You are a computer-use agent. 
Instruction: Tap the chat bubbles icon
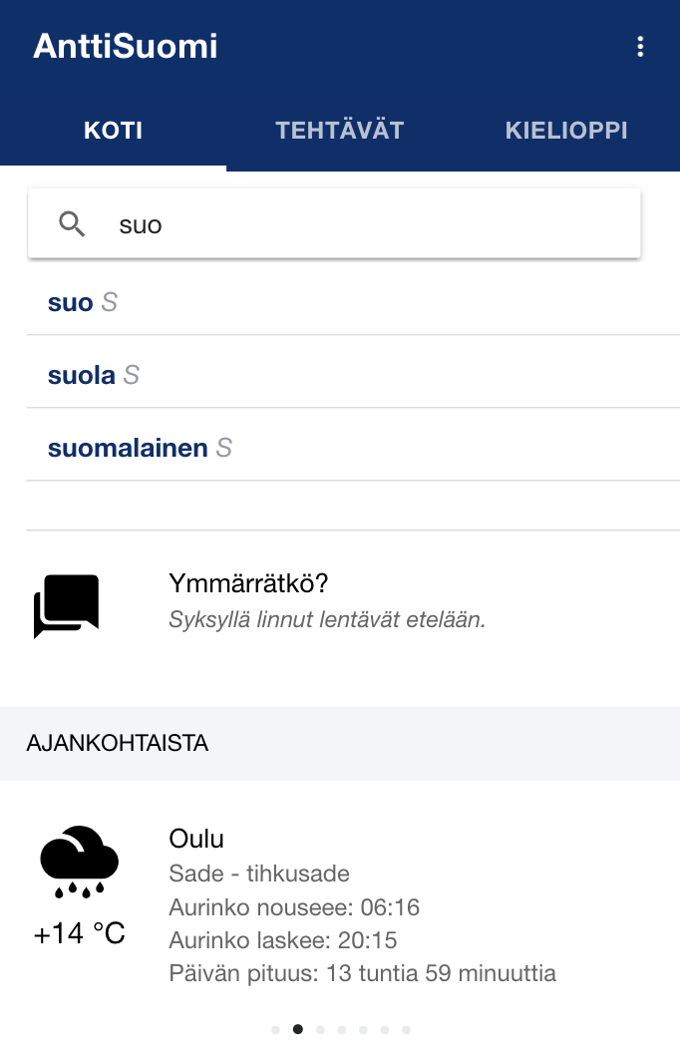pos(67,605)
